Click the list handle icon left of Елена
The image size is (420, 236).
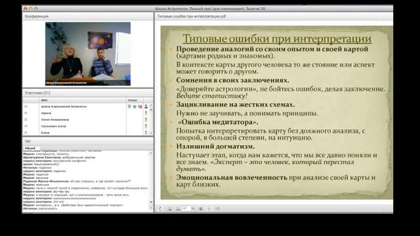click(26, 132)
